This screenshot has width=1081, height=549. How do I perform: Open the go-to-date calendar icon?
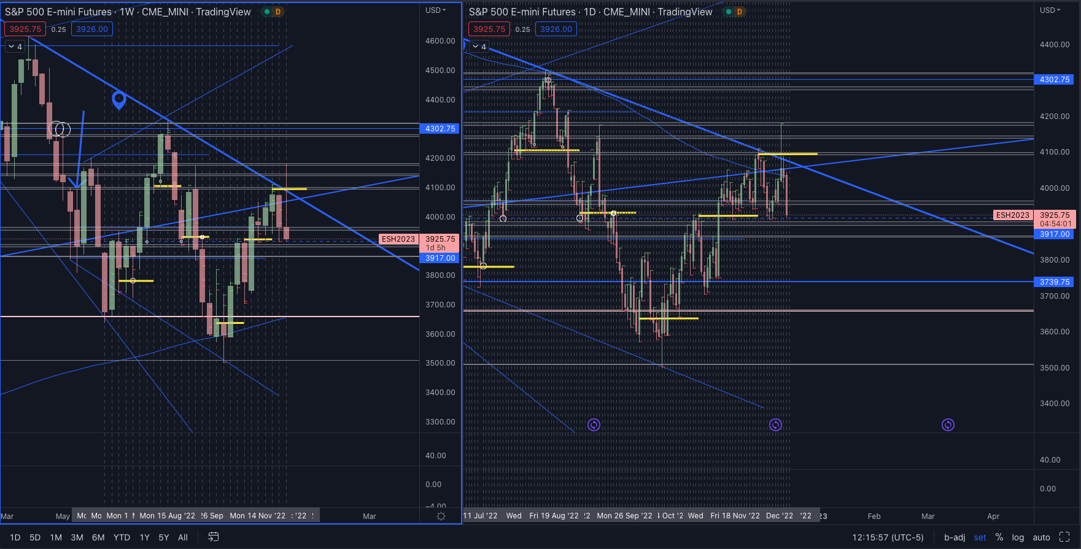click(213, 537)
